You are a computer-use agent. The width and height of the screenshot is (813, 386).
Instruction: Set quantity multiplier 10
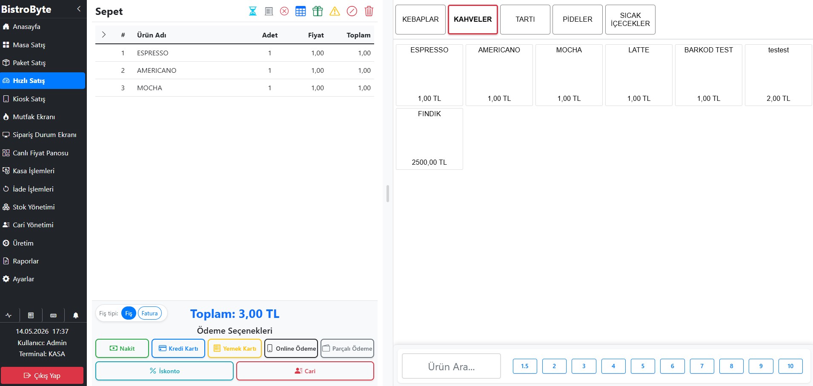pos(790,366)
